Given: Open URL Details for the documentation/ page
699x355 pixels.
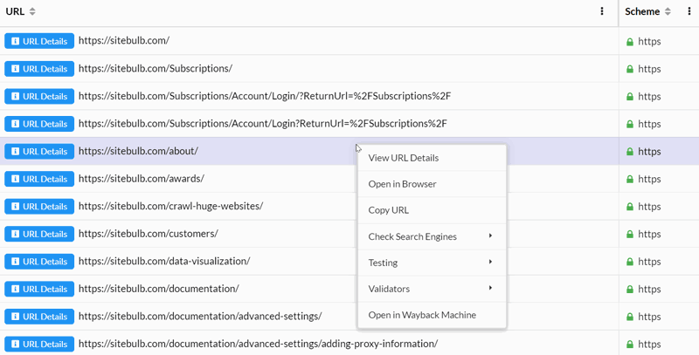Looking at the screenshot, I should tap(39, 290).
